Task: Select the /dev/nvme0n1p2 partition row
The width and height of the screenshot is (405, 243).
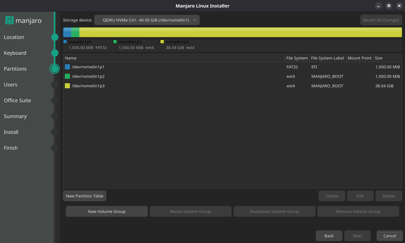Action: 233,77
